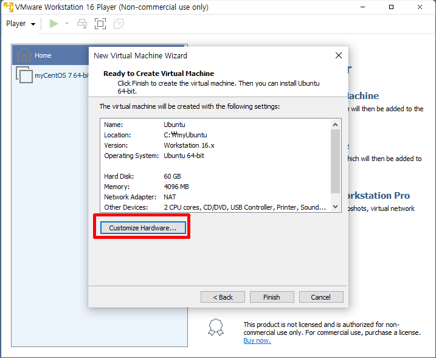
Task: Click the Operating System value Ubuntu 64-bit
Action: click(184, 156)
